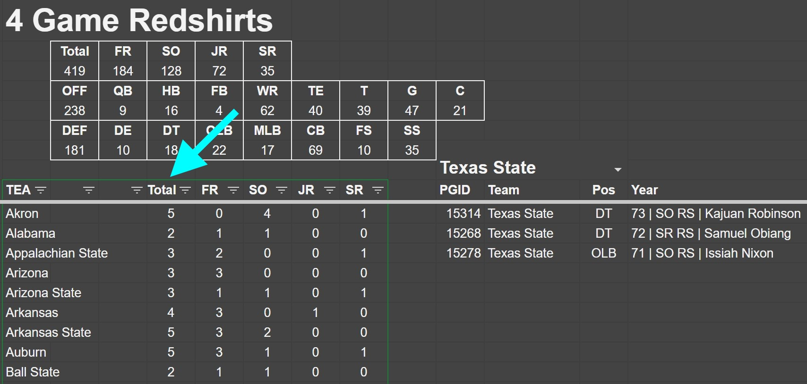807x384 pixels.
Task: Open the SO column filter icon
Action: [282, 190]
